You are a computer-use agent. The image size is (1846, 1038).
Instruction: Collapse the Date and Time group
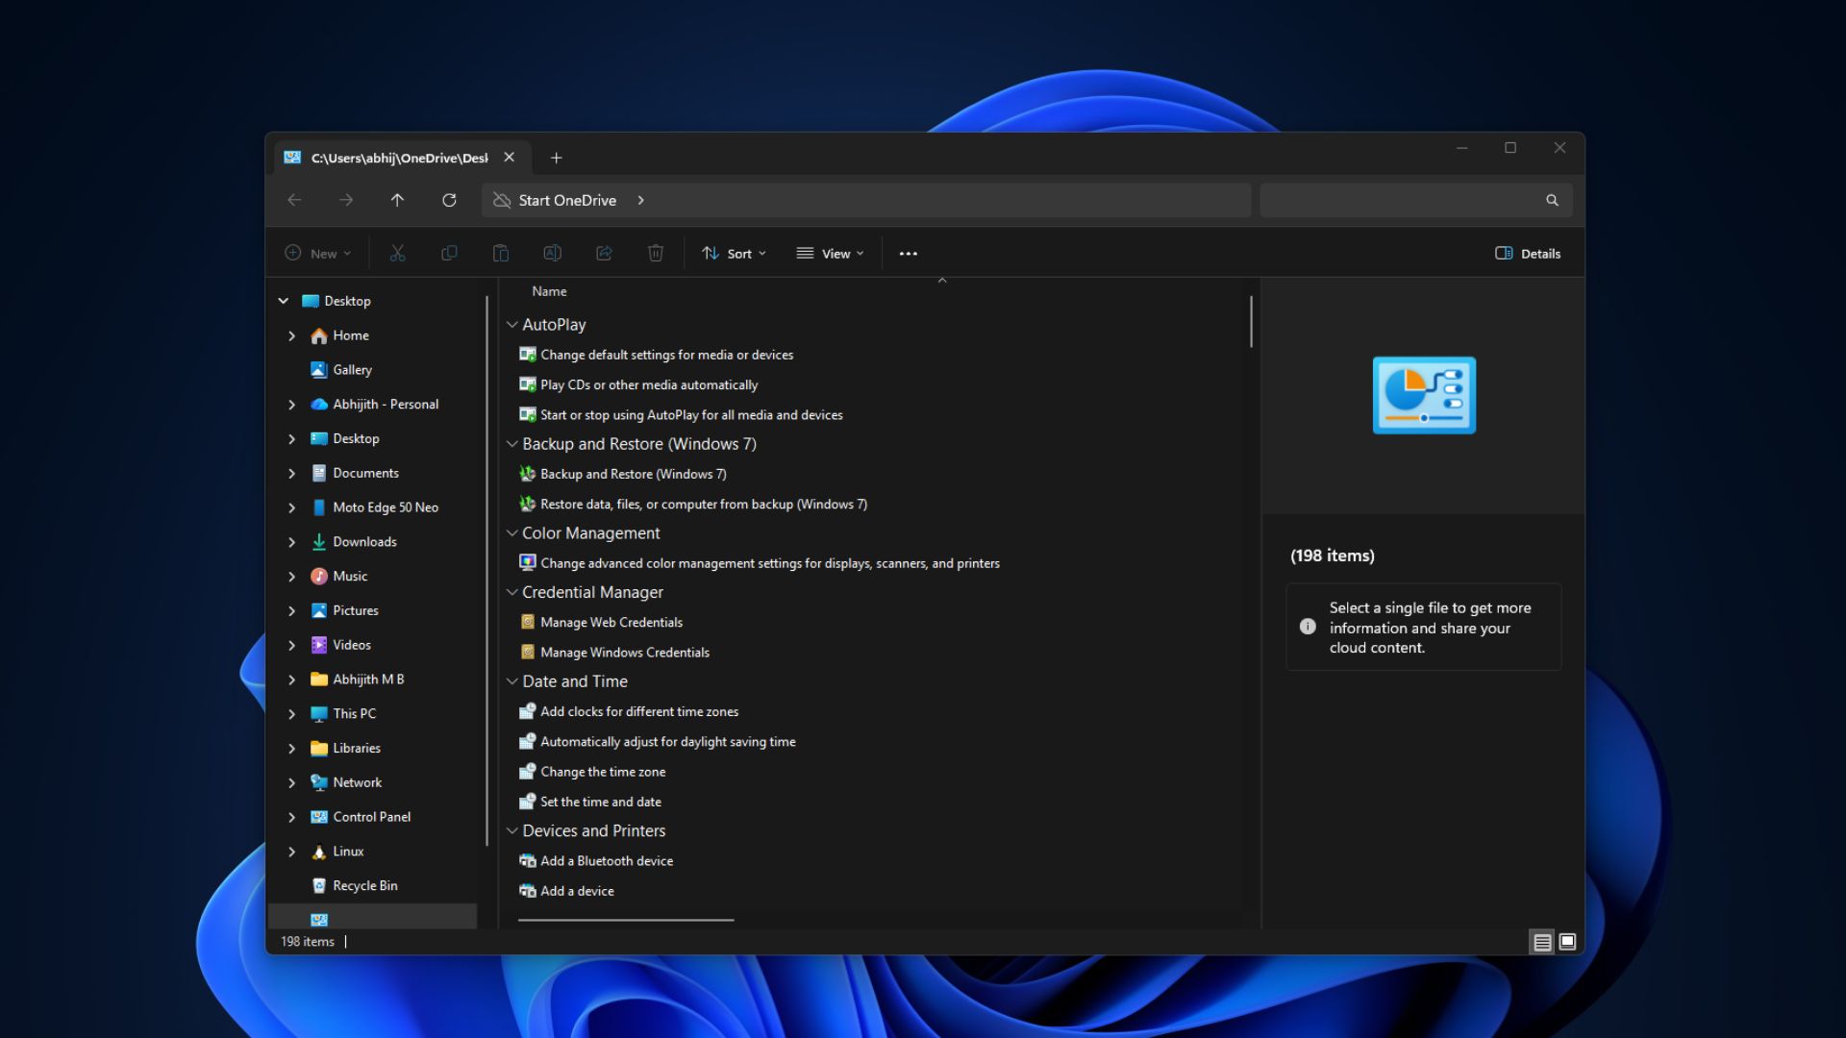512,681
